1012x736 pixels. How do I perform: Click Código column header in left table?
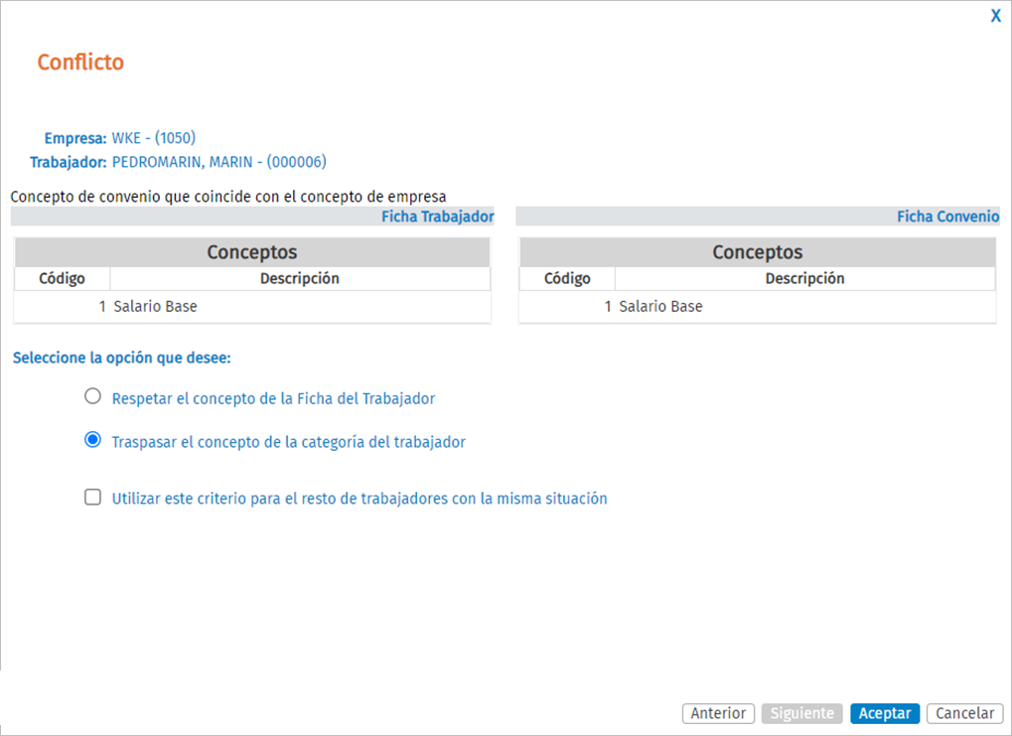click(62, 278)
